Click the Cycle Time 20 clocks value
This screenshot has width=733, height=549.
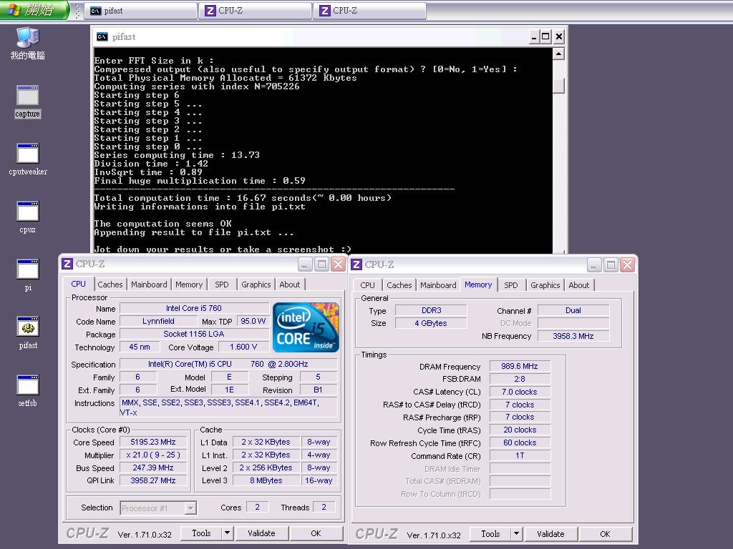click(x=520, y=430)
